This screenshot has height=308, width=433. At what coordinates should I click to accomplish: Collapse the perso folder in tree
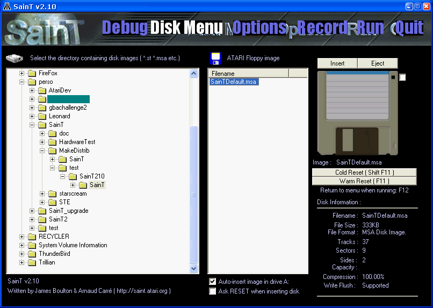(21, 82)
